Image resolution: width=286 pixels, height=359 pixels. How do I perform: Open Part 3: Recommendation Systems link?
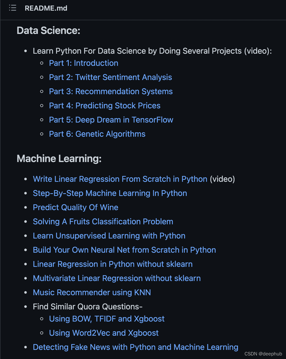point(111,91)
